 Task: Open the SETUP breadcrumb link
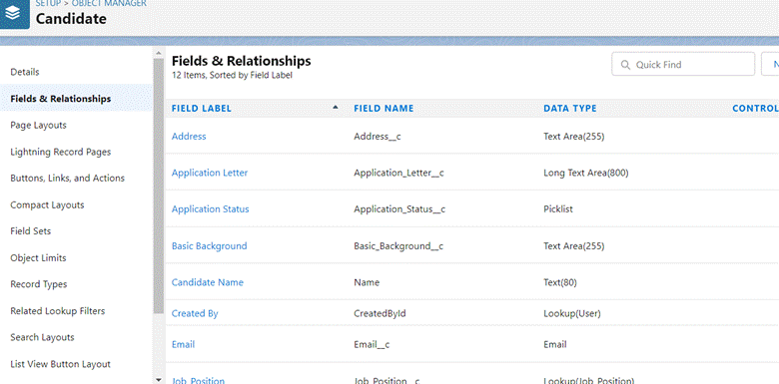tap(47, 3)
